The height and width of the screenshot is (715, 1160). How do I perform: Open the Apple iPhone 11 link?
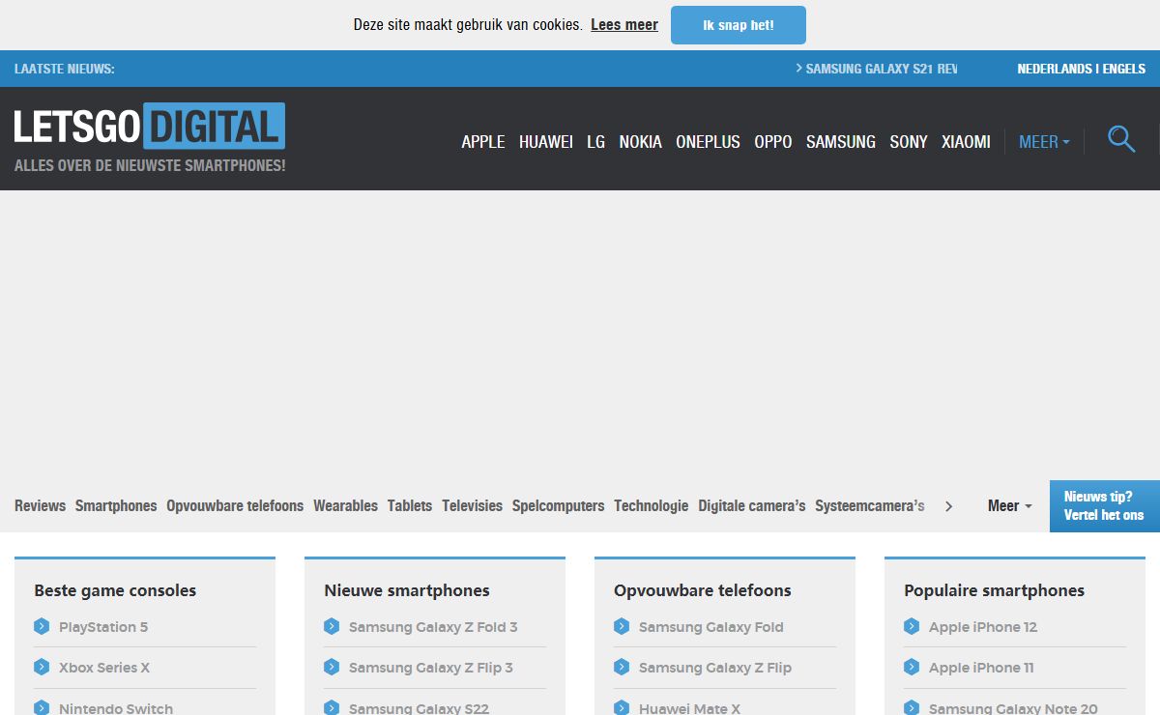click(981, 668)
